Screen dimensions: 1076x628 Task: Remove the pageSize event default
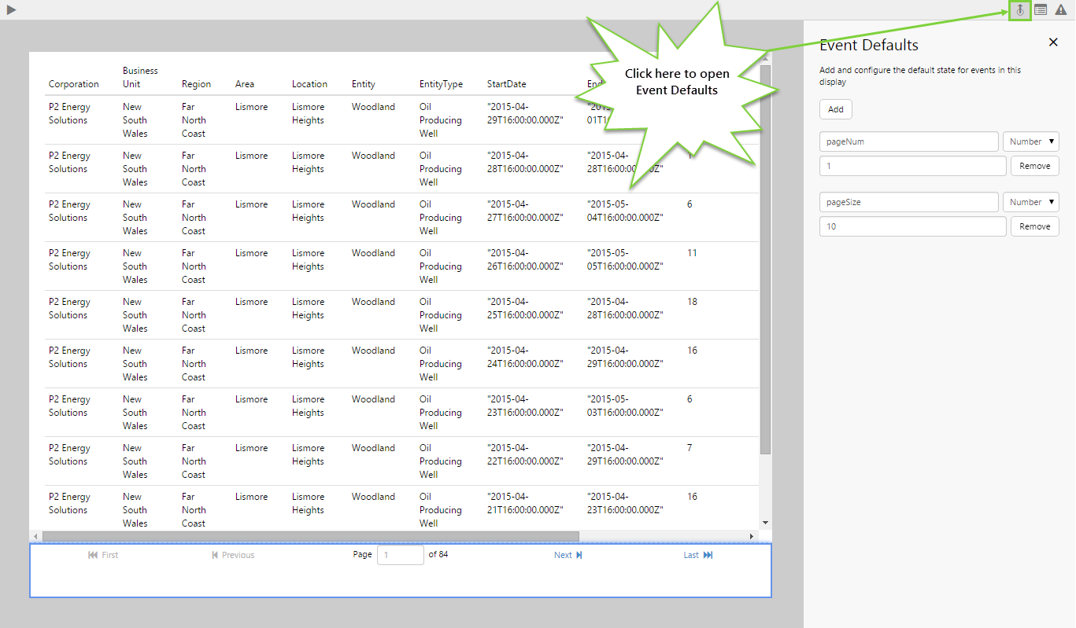coord(1034,226)
